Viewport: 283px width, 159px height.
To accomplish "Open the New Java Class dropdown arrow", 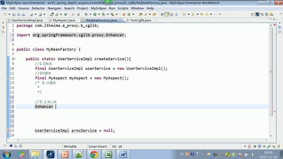I will coord(133,15).
